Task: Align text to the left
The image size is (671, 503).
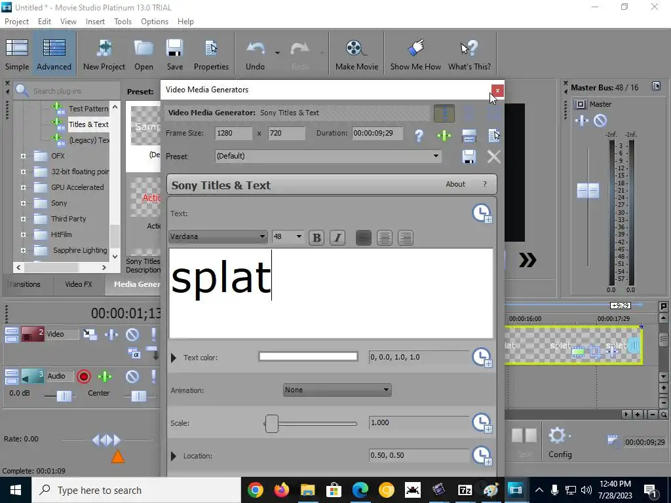Action: (363, 238)
